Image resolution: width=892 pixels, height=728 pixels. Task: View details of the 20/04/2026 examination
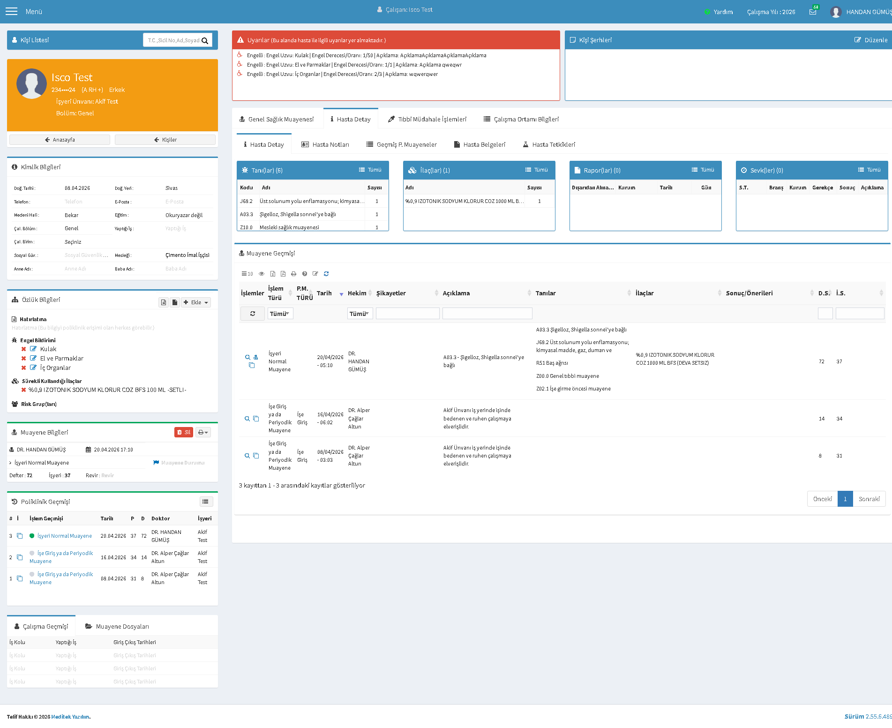(x=247, y=357)
